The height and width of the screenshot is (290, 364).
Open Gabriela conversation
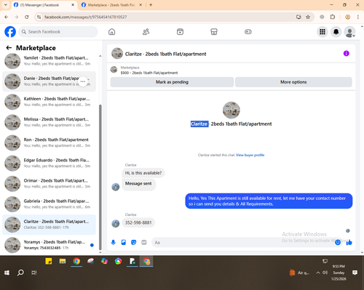(50, 204)
